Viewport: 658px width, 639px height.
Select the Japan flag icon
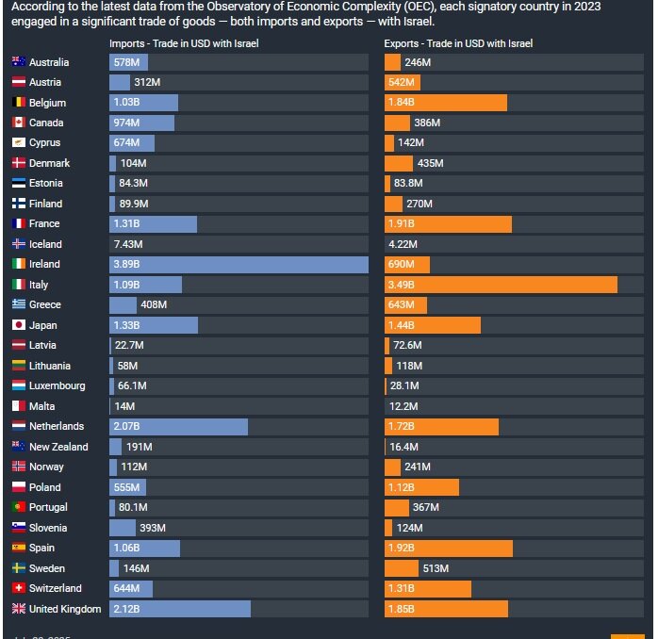(x=19, y=325)
